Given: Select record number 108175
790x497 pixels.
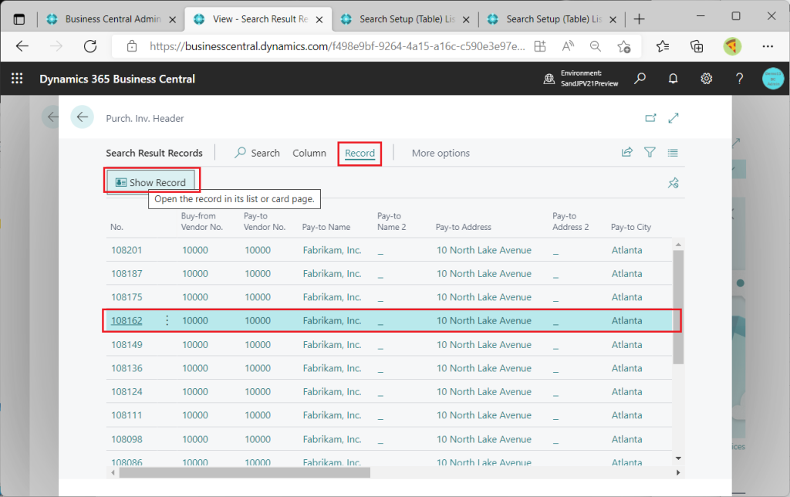Looking at the screenshot, I should (x=127, y=297).
